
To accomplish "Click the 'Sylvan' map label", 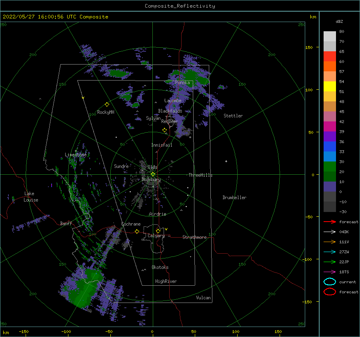I will pyautogui.click(x=153, y=118).
